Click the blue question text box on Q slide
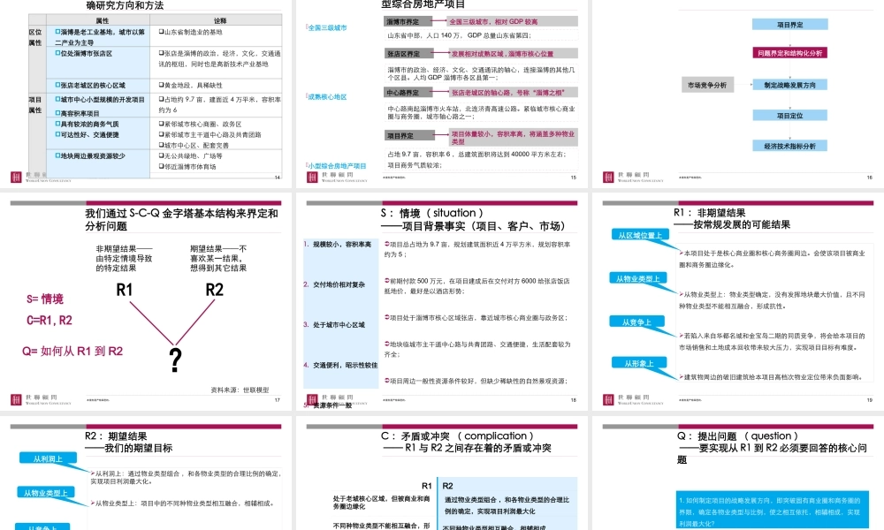Screen dimensions: 884x530 pyautogui.click(x=773, y=511)
